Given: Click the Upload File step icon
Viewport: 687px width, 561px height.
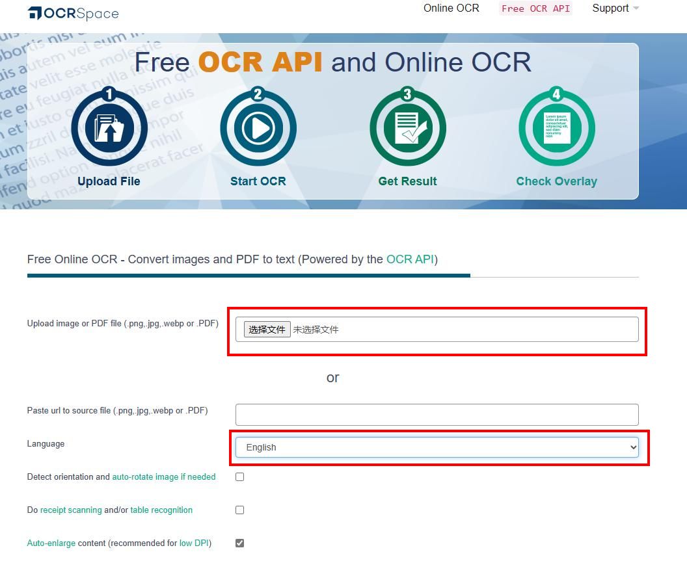Looking at the screenshot, I should [x=109, y=127].
